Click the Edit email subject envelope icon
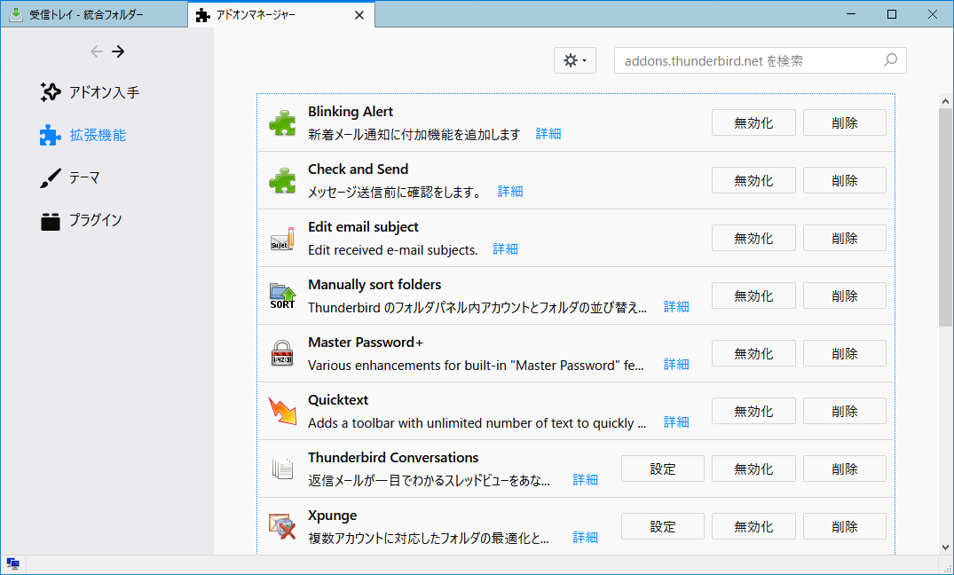Image resolution: width=954 pixels, height=575 pixels. click(x=282, y=238)
